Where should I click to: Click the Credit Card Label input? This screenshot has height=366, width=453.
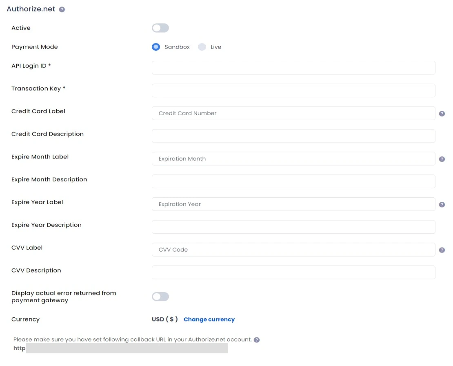[x=293, y=113]
